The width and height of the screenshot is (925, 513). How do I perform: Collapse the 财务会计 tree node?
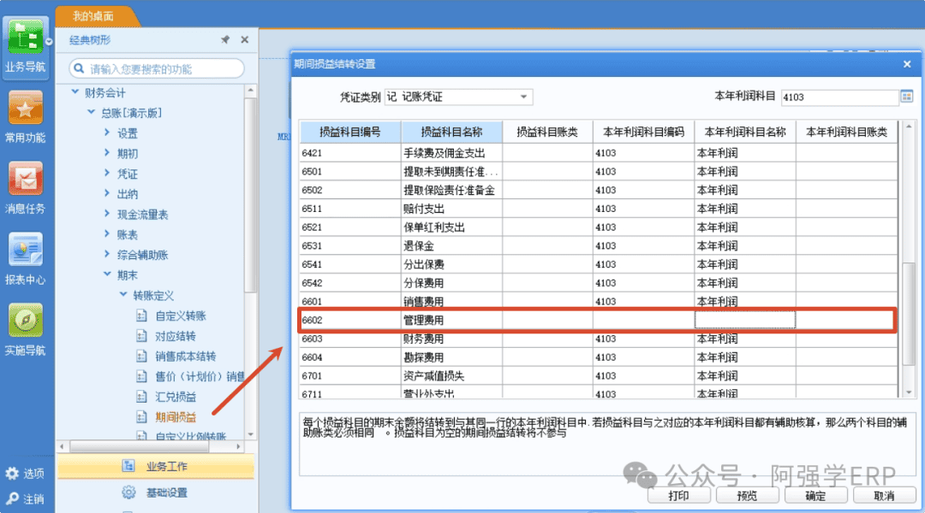(75, 91)
